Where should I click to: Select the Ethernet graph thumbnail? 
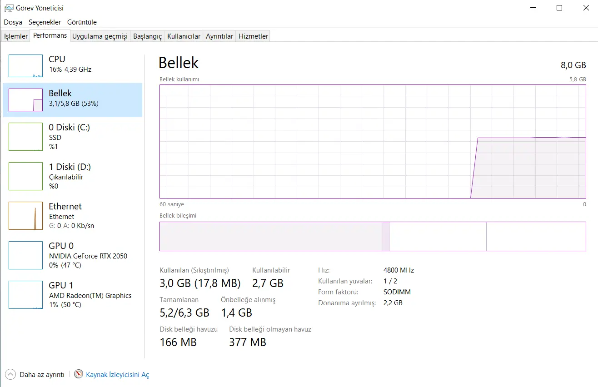(x=25, y=216)
